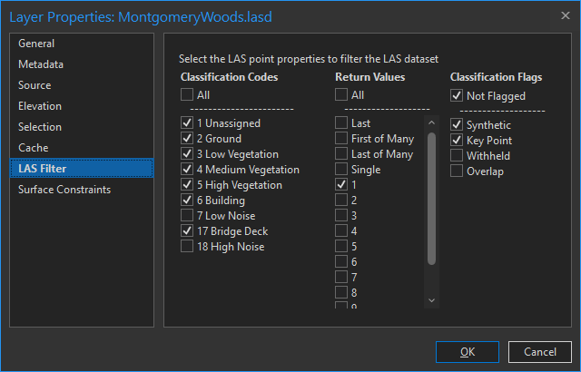Cancel the layer properties changes
The height and width of the screenshot is (372, 581).
(540, 351)
